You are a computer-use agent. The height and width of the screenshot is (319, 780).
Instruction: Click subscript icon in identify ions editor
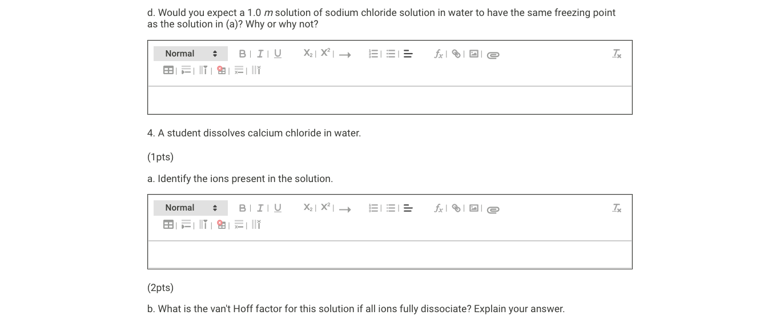point(308,208)
